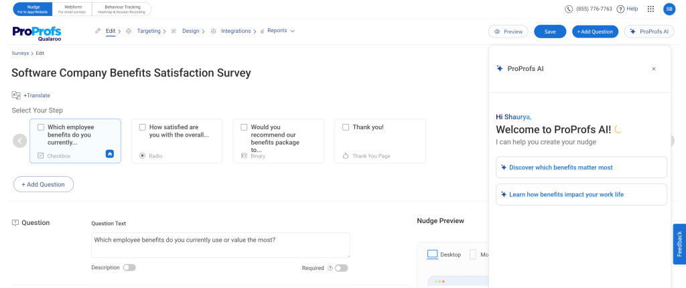686x288 pixels.
Task: Click the ProProfs AI button in toolbar
Action: pos(649,31)
